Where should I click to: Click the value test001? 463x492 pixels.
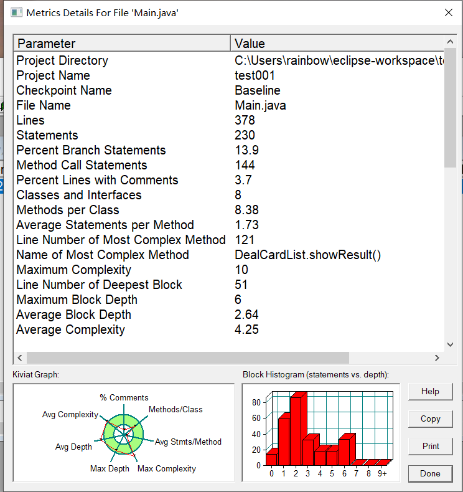click(255, 75)
